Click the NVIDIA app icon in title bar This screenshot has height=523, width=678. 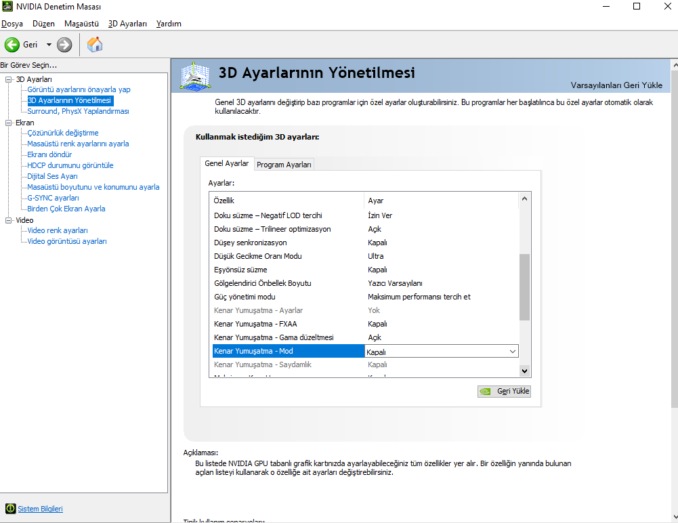pos(7,6)
